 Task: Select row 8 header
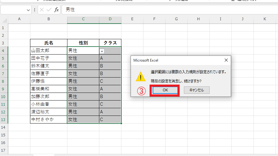[x=4, y=81]
